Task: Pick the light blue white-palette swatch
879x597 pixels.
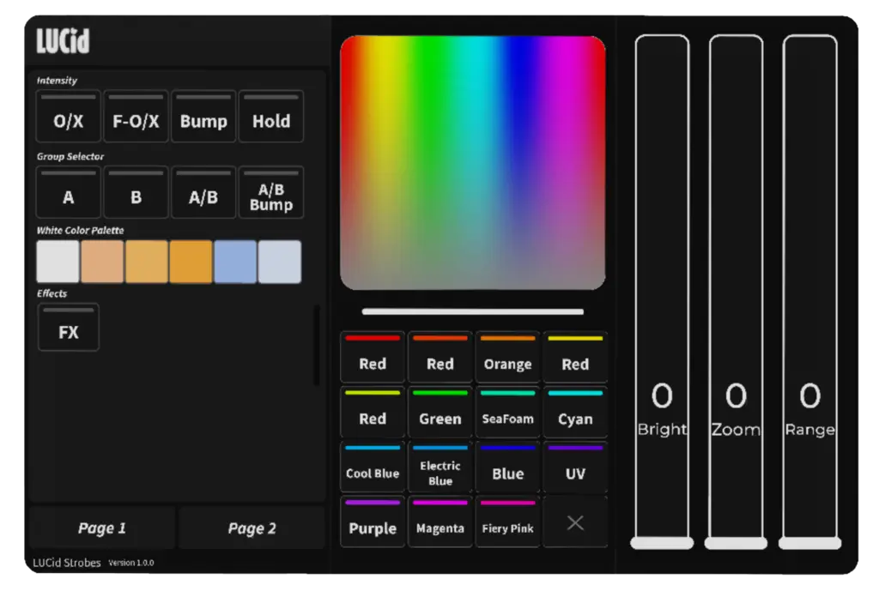Action: 235,262
